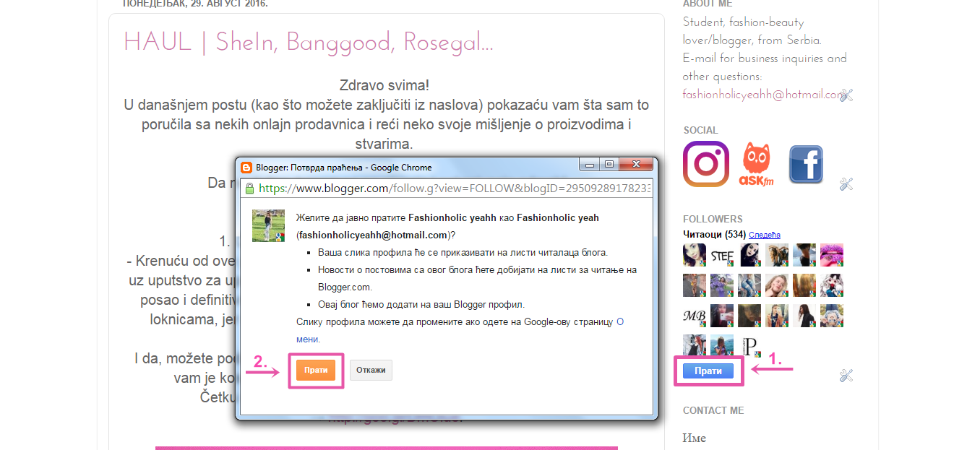This screenshot has width=967, height=450.
Task: Open the MB monogram follower avatar
Action: pyautogui.click(x=695, y=316)
